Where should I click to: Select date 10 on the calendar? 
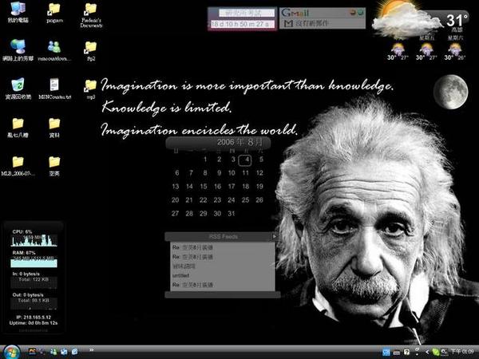point(232,173)
